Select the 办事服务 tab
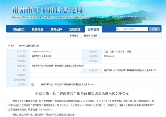Screen dimensions: 166x117 (94, 29)
